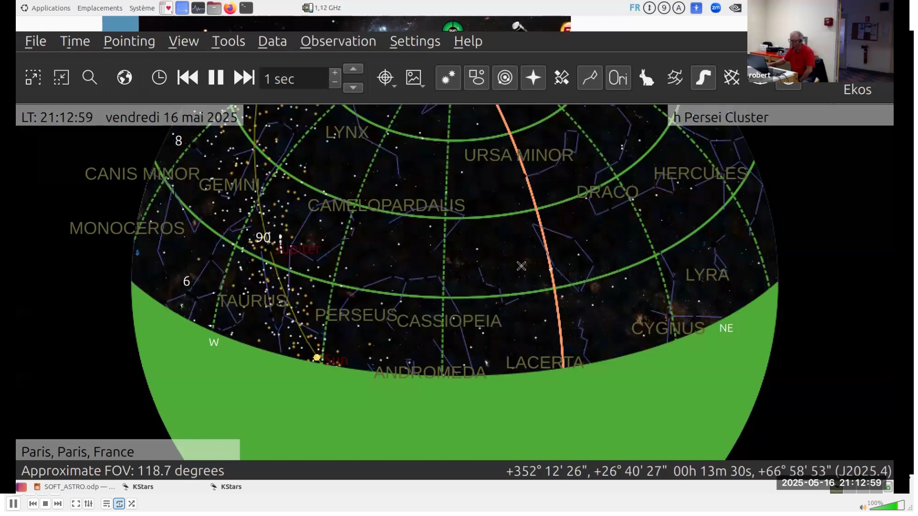Click the Sun on the sky map
Screen dimensions: 918x516
(317, 357)
